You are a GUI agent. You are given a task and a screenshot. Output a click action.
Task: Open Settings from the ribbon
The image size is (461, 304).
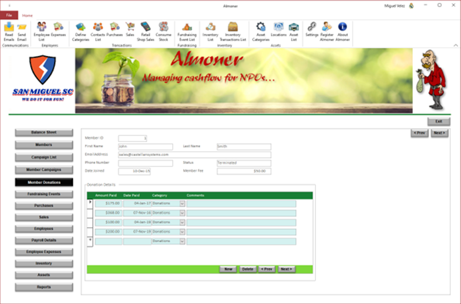click(x=311, y=30)
